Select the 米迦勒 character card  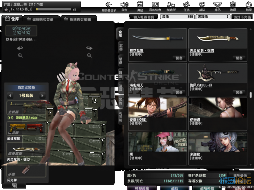point(218,149)
